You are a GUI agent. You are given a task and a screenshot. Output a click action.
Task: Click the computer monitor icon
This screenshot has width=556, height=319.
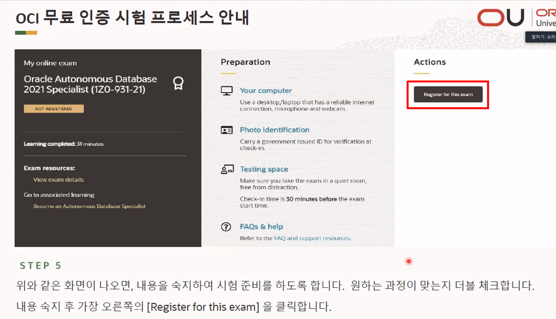coord(226,91)
